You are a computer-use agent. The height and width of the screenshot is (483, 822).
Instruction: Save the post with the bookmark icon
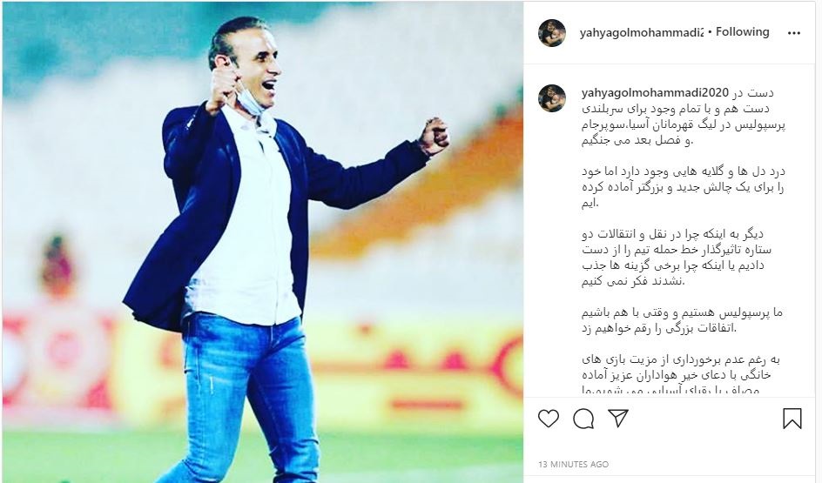point(792,419)
